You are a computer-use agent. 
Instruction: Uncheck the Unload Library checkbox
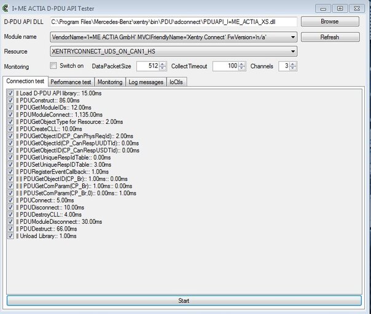[x=10, y=235]
